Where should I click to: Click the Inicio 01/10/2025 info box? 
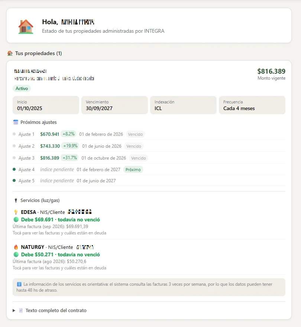[46, 105]
